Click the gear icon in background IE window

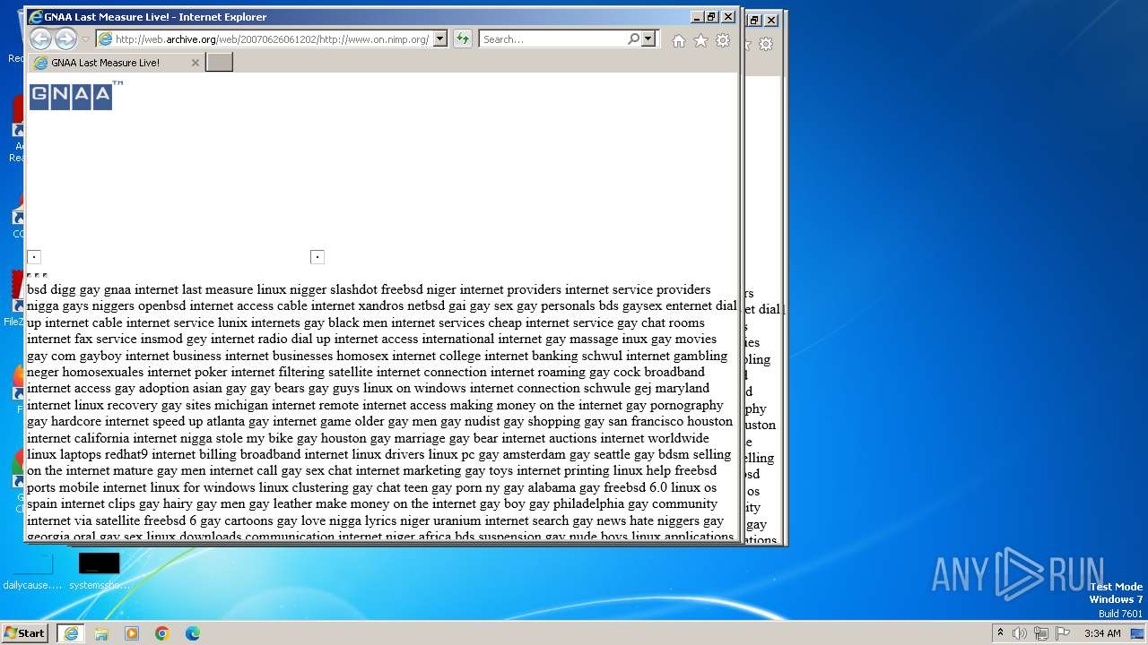click(x=766, y=44)
